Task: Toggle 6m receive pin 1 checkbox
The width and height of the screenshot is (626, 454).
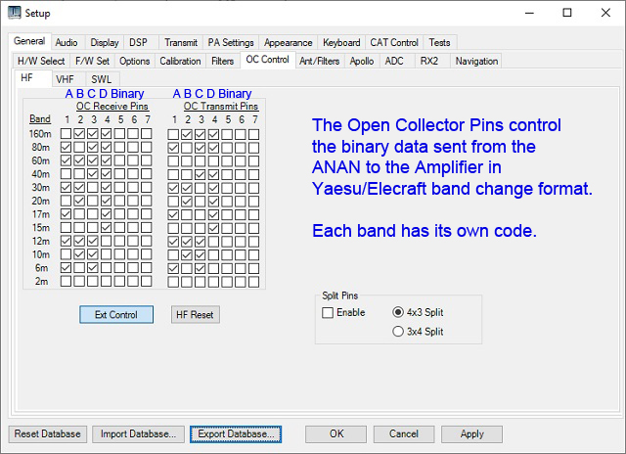Action: click(x=66, y=267)
